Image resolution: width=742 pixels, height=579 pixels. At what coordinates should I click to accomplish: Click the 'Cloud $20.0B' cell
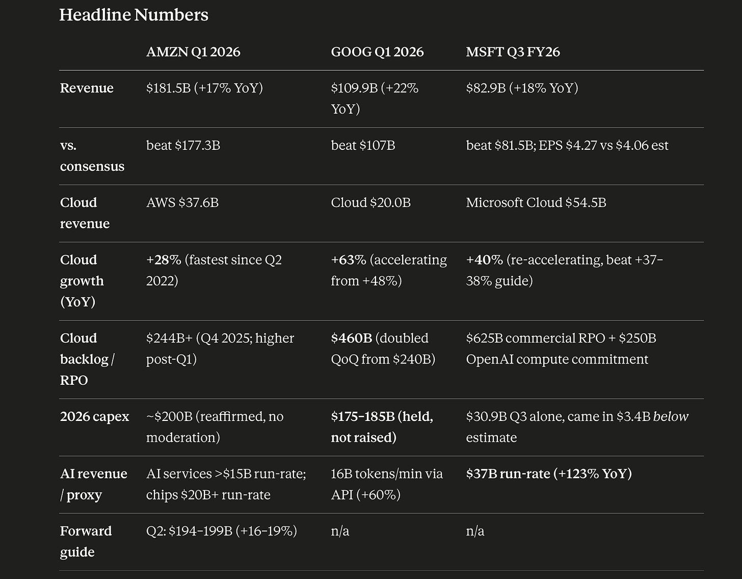click(x=370, y=203)
